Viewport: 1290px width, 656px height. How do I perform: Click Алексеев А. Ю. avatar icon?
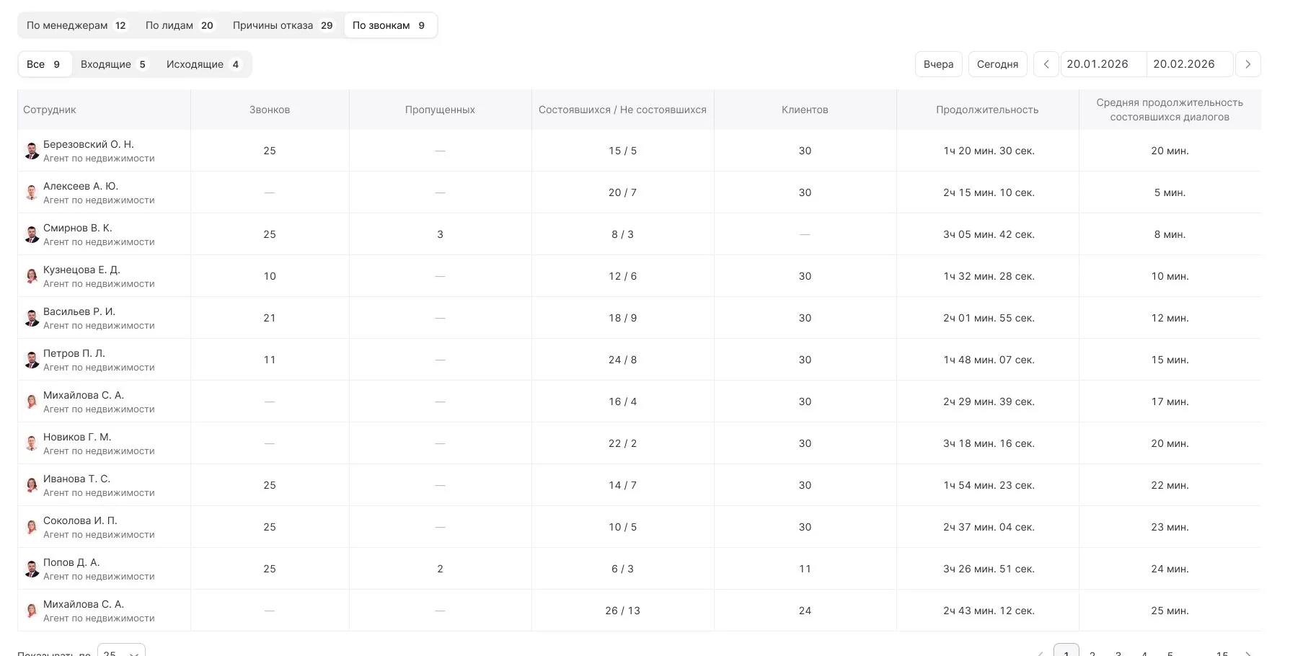(x=32, y=192)
